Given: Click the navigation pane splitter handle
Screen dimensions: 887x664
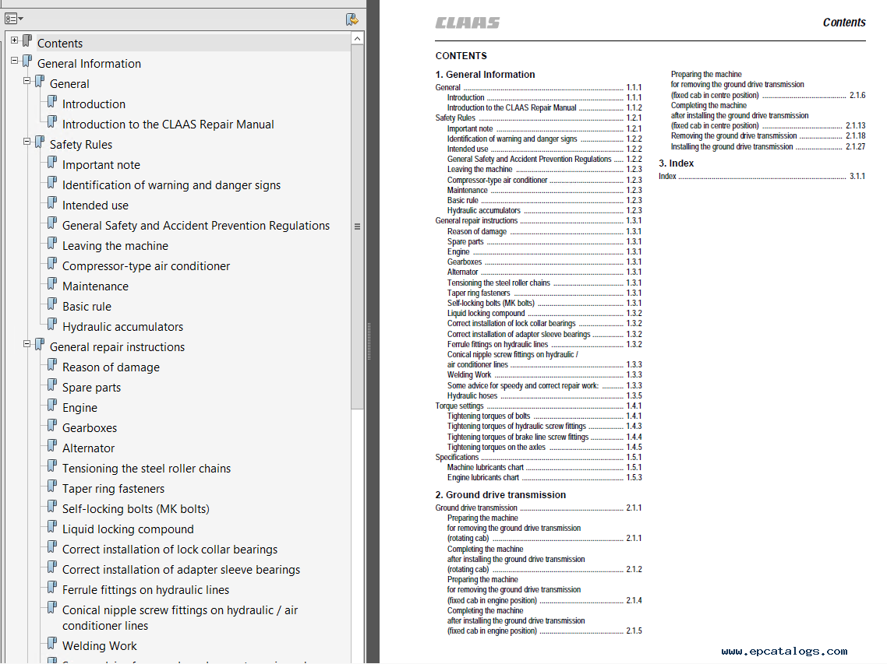Looking at the screenshot, I should tap(369, 342).
